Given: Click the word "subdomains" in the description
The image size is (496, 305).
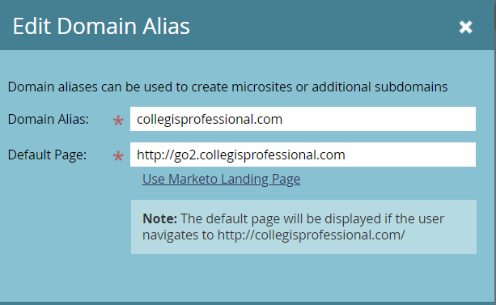Looking at the screenshot, I should (411, 87).
